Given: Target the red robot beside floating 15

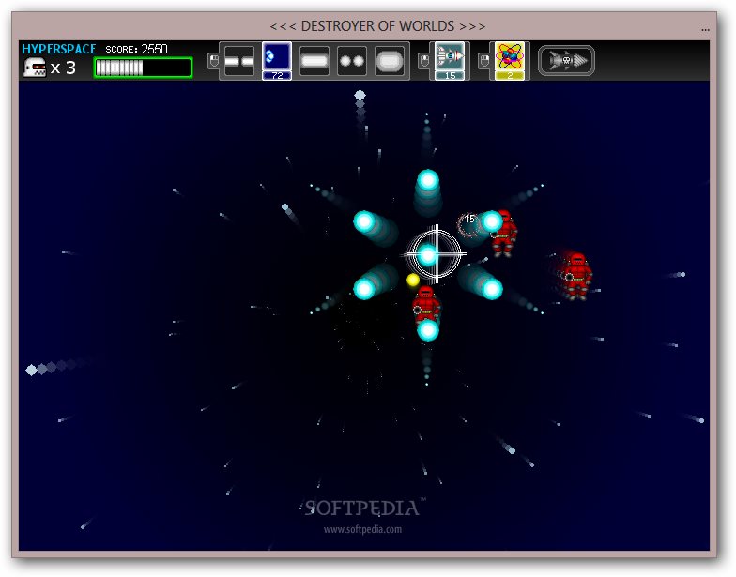Looking at the screenshot, I should pyautogui.click(x=504, y=233).
